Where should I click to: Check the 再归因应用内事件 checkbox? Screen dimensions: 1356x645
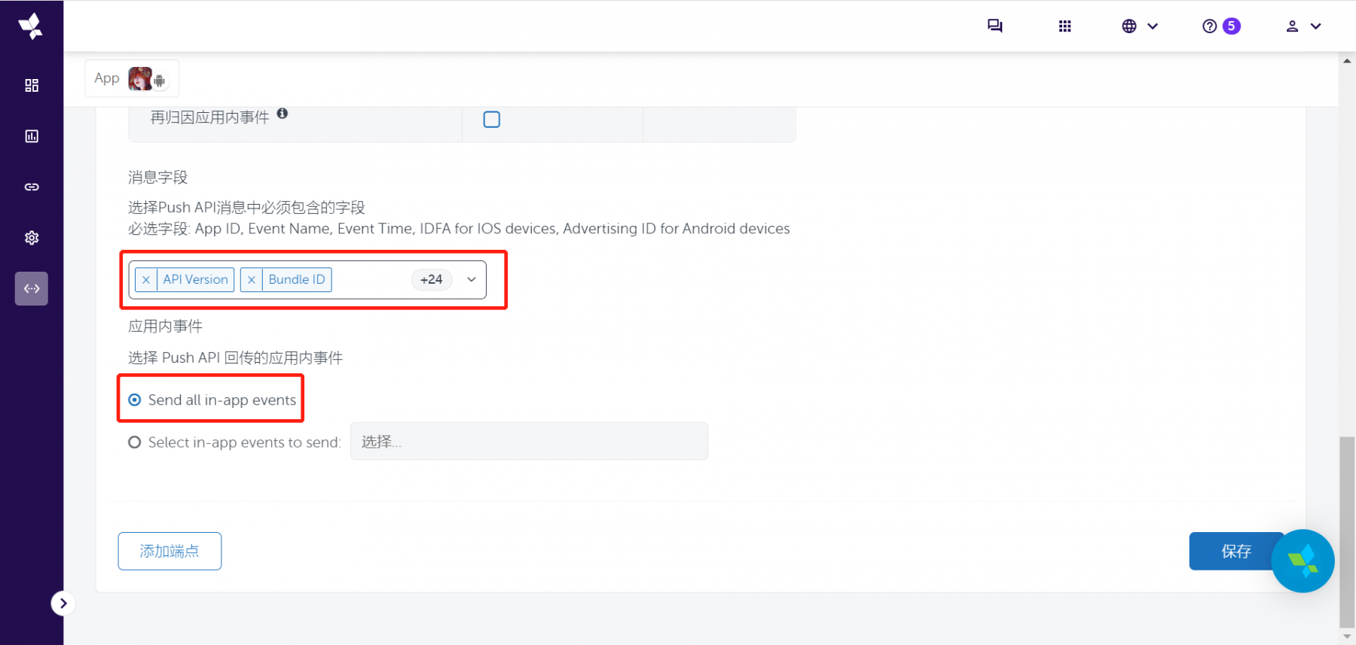(x=492, y=120)
